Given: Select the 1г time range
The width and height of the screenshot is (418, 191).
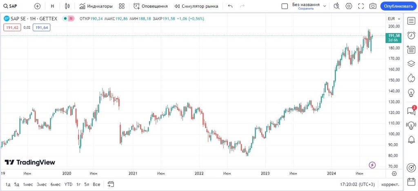Looking at the screenshot, I should 78,184.
